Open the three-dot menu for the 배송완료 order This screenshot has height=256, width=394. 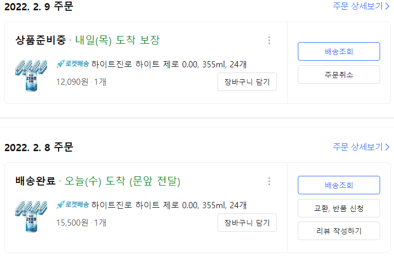pos(269,181)
